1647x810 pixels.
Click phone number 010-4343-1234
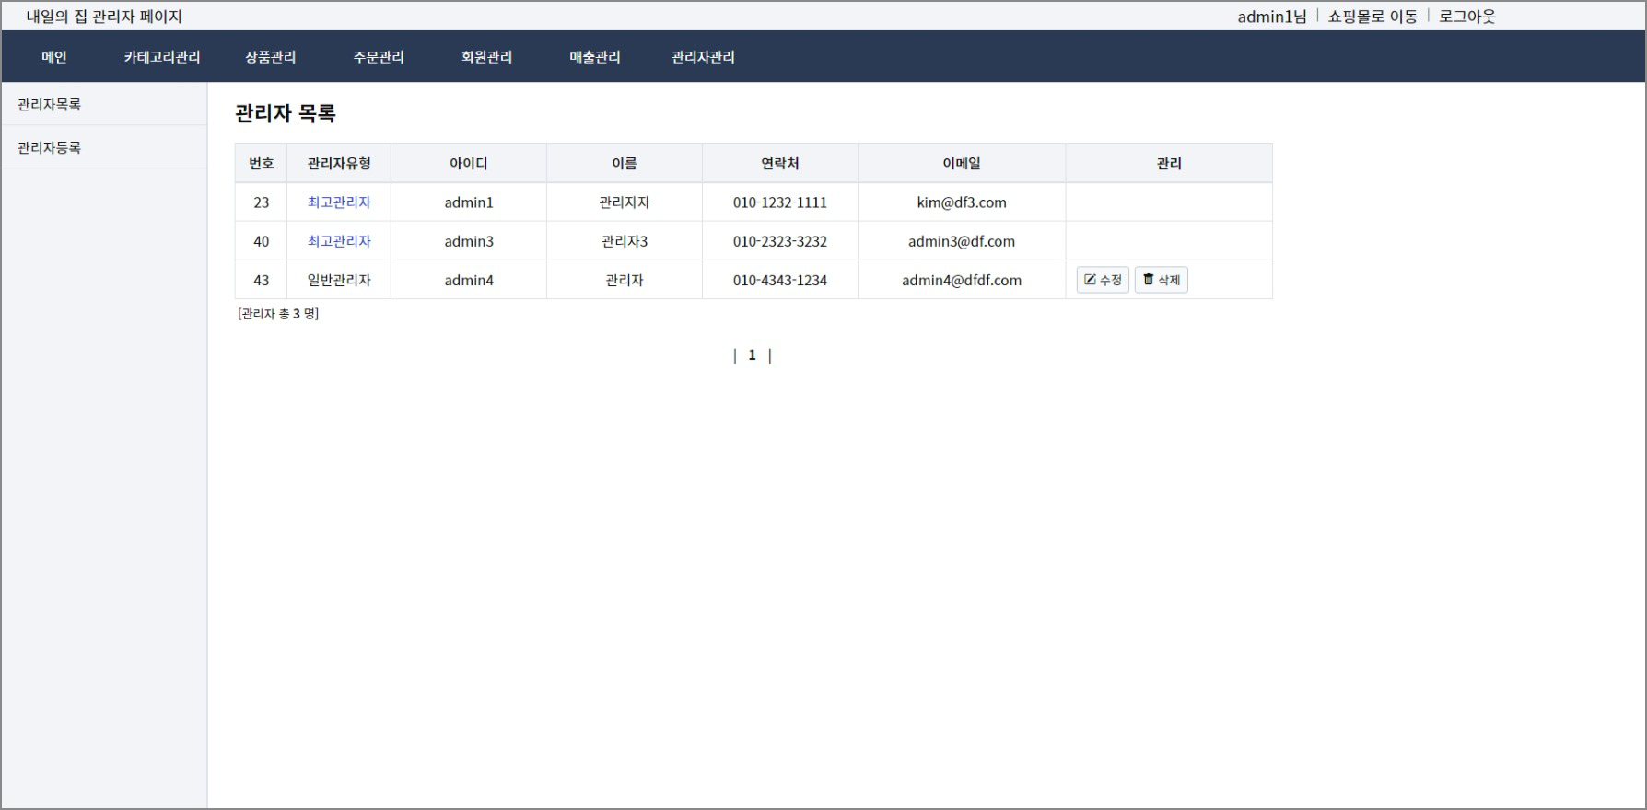[780, 280]
